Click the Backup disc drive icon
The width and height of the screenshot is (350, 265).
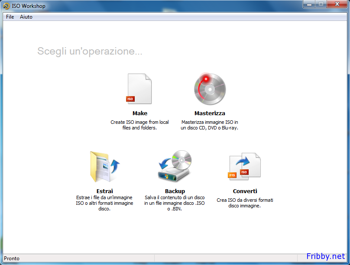pyautogui.click(x=175, y=167)
